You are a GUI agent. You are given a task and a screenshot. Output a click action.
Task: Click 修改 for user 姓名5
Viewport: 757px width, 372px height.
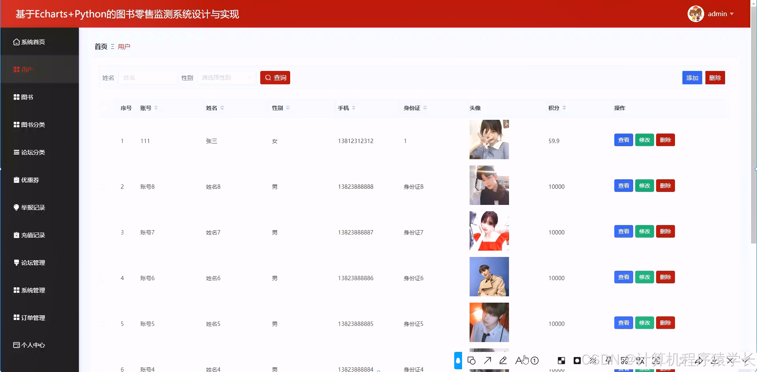coord(644,323)
